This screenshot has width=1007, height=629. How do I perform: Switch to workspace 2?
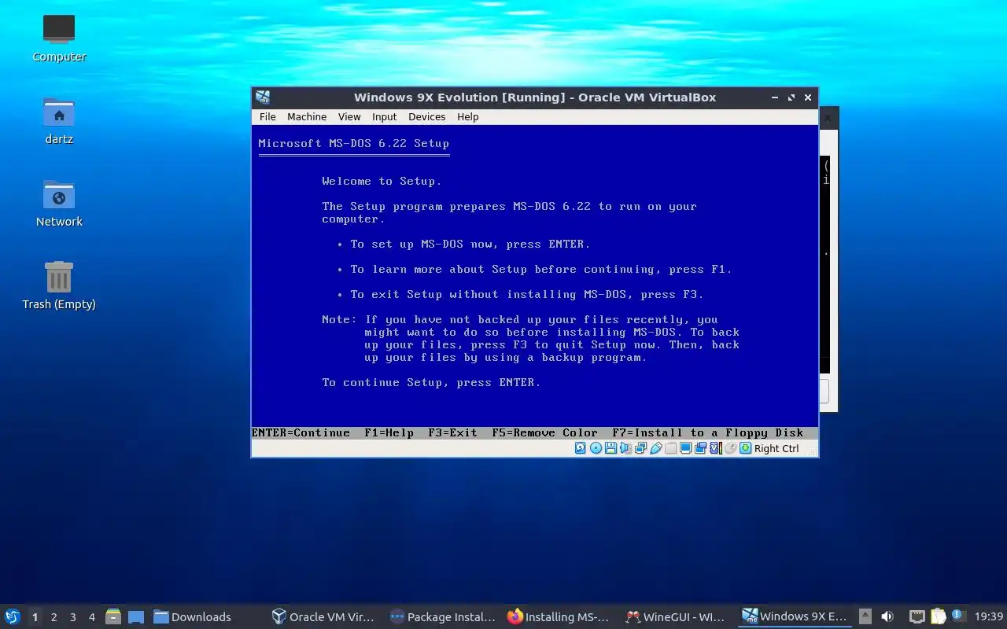coord(53,617)
